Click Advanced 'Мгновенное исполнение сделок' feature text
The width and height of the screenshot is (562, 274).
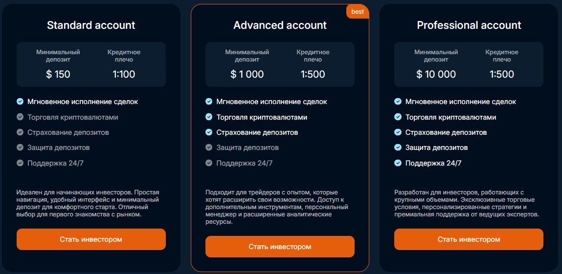point(272,102)
